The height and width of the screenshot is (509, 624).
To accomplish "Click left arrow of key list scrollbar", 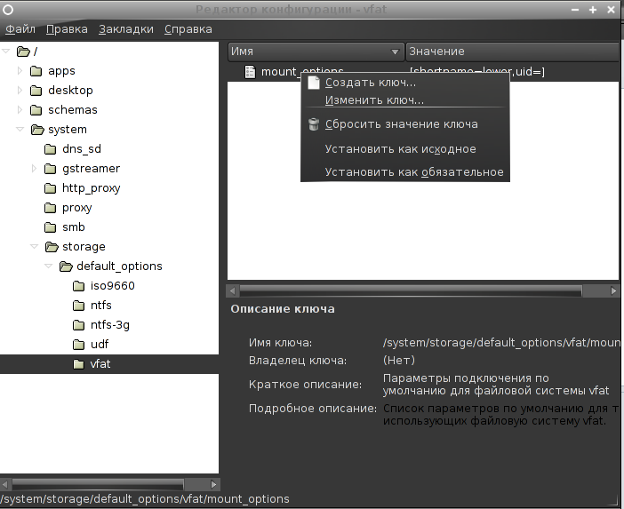I will click(232, 291).
